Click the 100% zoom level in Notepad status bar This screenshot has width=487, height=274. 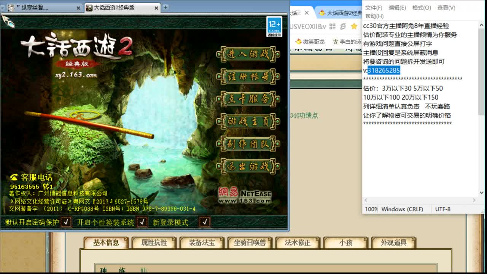[x=371, y=209]
